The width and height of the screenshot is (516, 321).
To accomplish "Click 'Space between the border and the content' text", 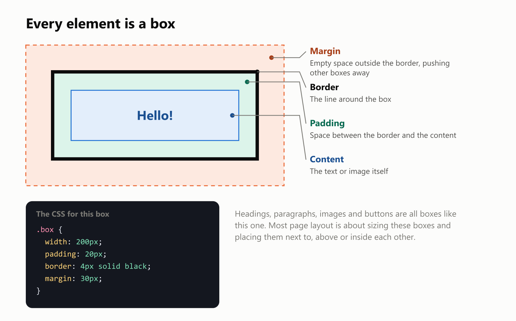I will [x=383, y=135].
